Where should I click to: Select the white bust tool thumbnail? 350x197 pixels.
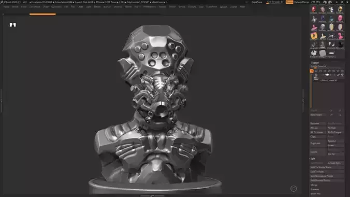[x=323, y=36]
